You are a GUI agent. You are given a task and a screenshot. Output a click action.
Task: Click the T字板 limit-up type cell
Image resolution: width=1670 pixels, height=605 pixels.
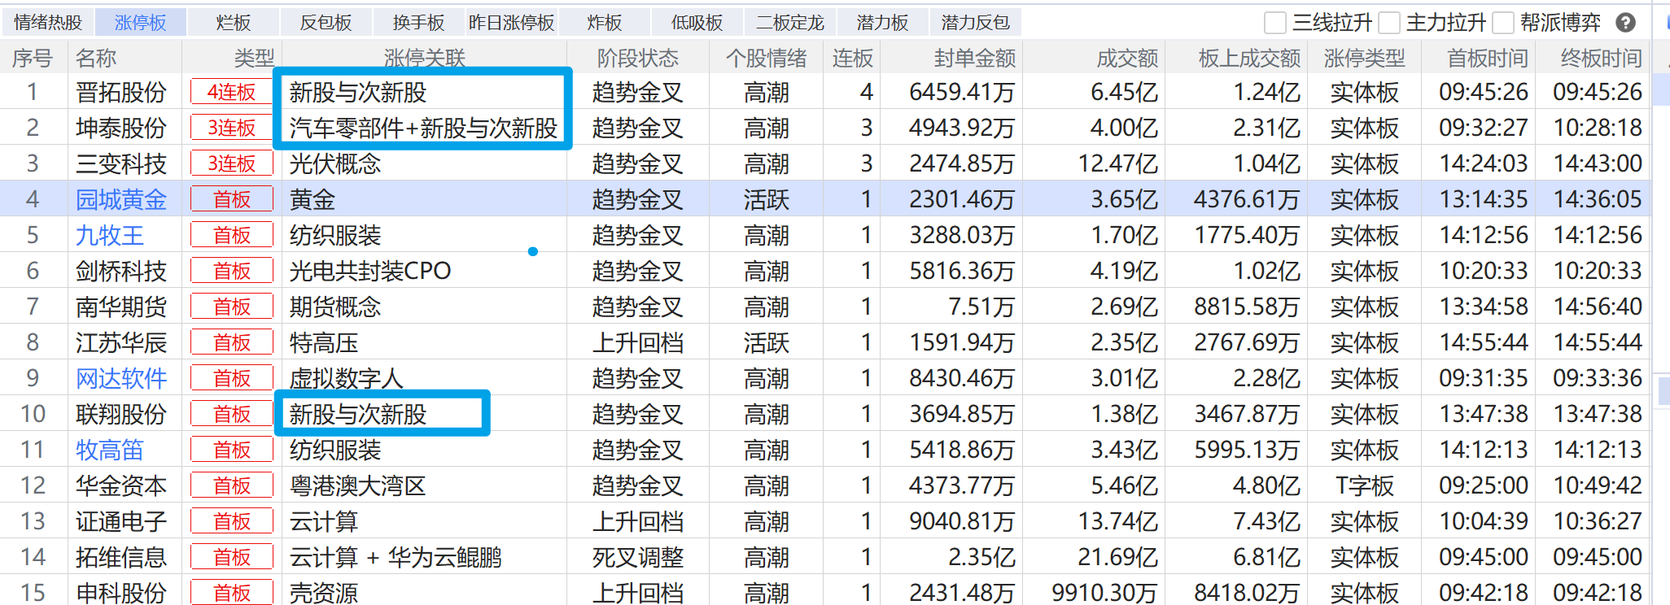click(x=1365, y=486)
